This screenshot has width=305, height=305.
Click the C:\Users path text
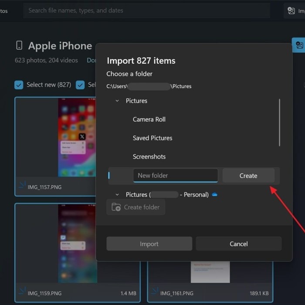tap(149, 86)
